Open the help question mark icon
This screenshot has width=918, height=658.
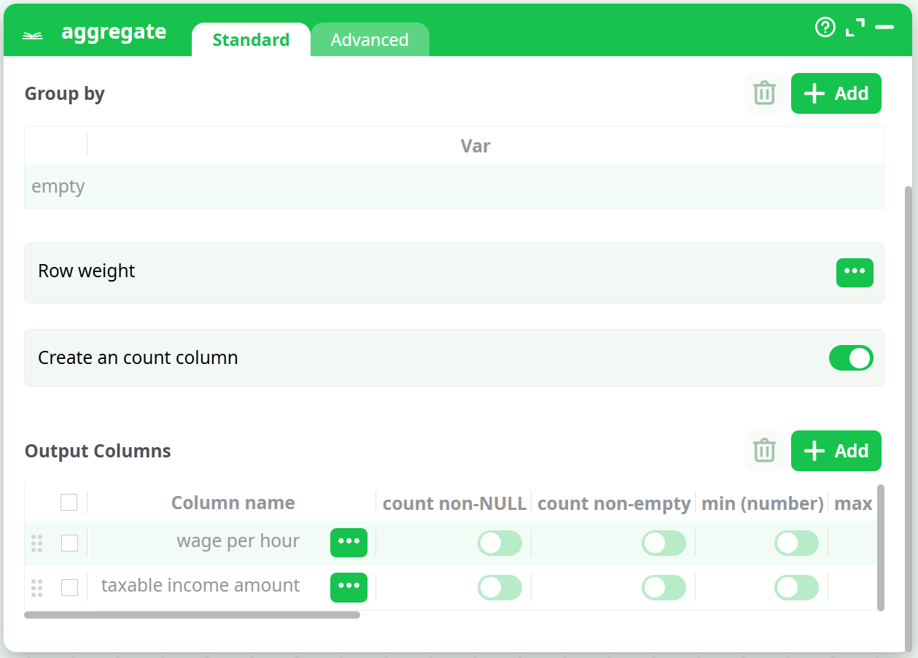825,28
